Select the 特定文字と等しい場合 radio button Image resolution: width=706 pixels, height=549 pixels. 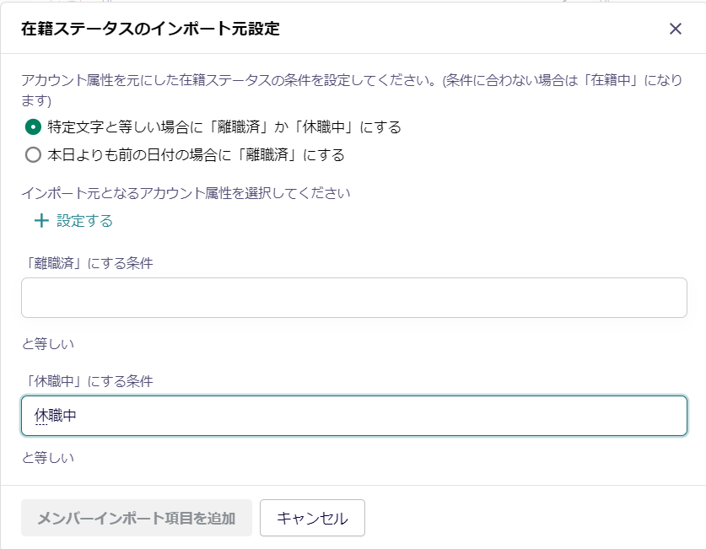33,126
